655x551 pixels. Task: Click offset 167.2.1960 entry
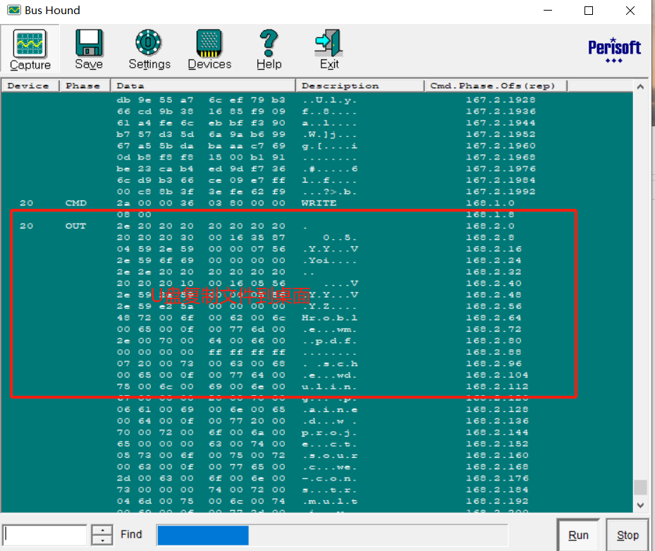[501, 146]
